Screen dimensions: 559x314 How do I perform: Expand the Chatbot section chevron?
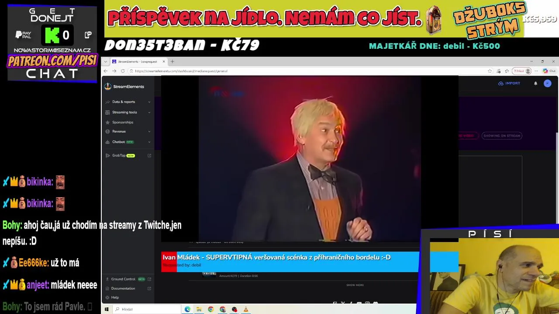(149, 142)
